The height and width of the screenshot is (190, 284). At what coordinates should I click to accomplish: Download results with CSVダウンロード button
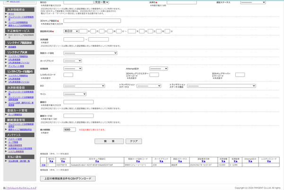(68, 179)
